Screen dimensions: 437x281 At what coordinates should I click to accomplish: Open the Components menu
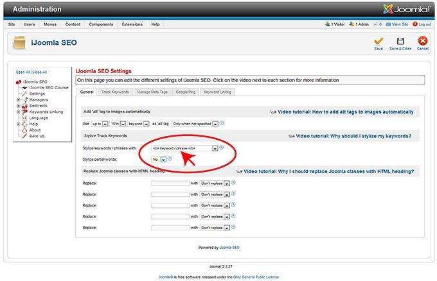click(x=101, y=24)
